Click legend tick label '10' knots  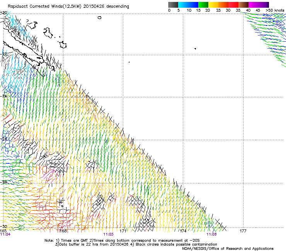click(189, 10)
